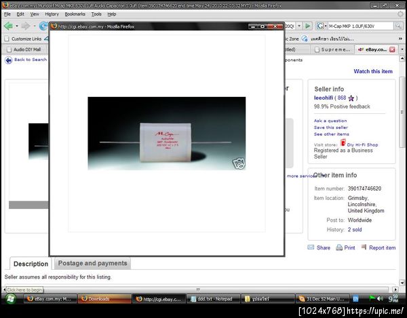
Task: Go back with the green Back arrow
Action: click(x=8, y=26)
